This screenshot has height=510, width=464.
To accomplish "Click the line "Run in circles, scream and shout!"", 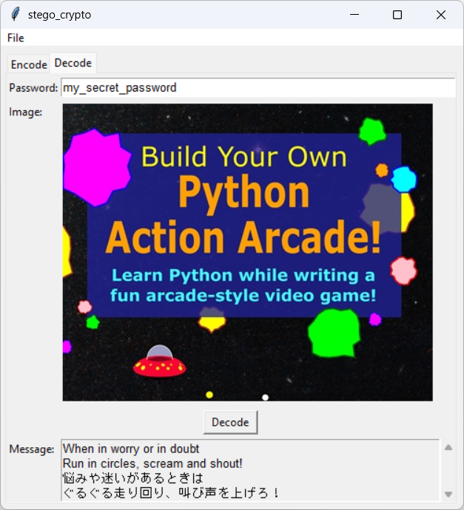I will (x=152, y=463).
